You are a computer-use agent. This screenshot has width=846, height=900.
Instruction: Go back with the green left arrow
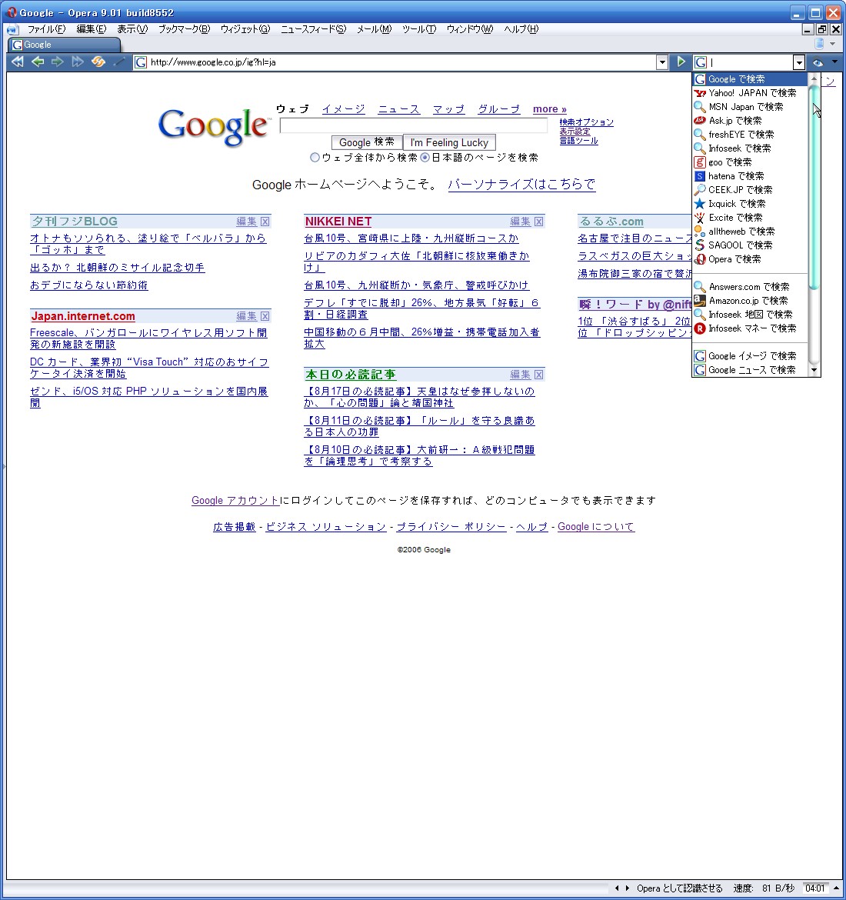(x=38, y=62)
